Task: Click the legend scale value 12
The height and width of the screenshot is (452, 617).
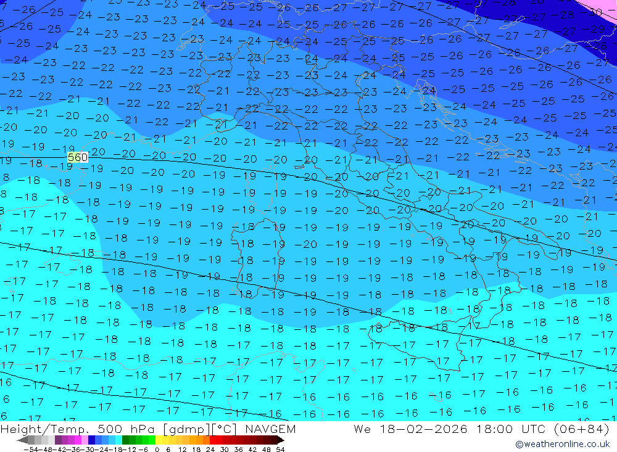Action: (x=182, y=450)
